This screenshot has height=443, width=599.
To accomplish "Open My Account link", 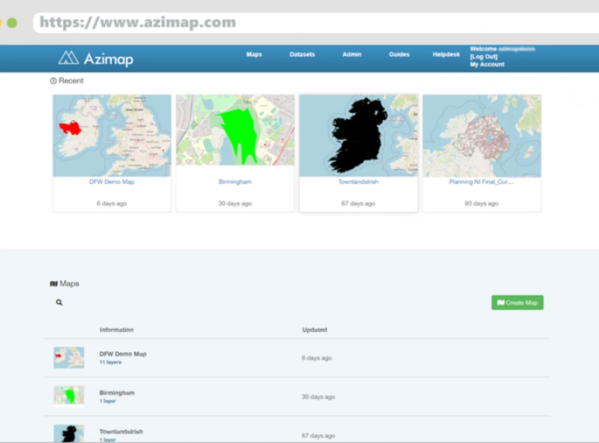I will coord(487,65).
